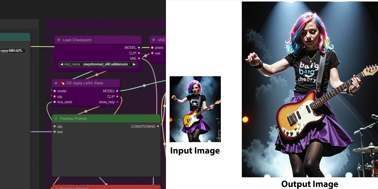This screenshot has height=189, width=378.
Task: Click the yyyy-MM-dd% date format field
Action: 12,51
